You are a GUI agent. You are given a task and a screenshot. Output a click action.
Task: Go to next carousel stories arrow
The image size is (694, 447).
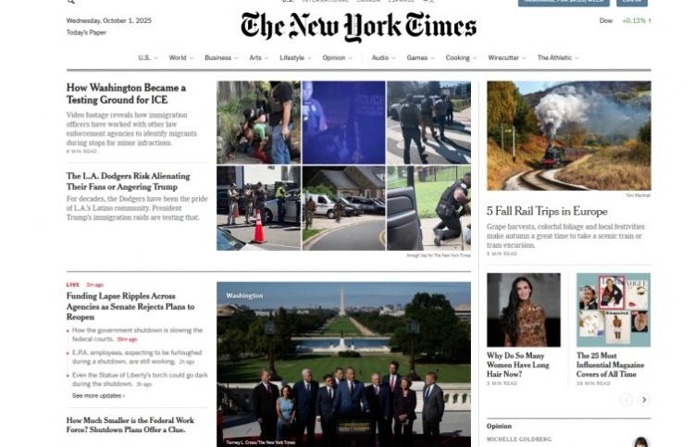coord(644,400)
